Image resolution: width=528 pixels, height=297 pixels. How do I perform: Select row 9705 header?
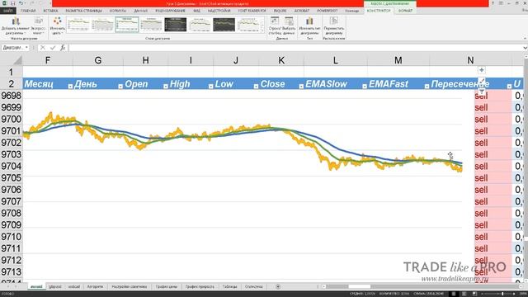[x=11, y=178]
